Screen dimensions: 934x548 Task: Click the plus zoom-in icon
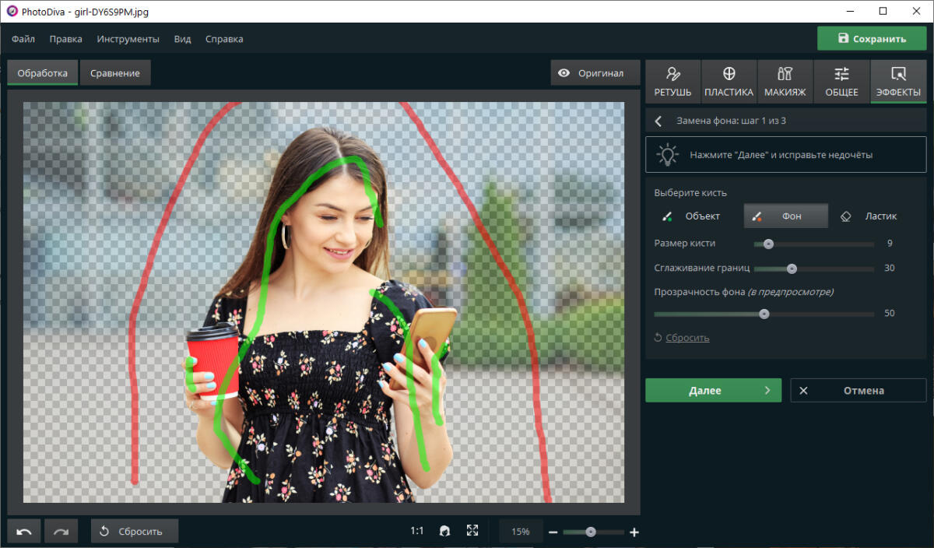pyautogui.click(x=634, y=532)
